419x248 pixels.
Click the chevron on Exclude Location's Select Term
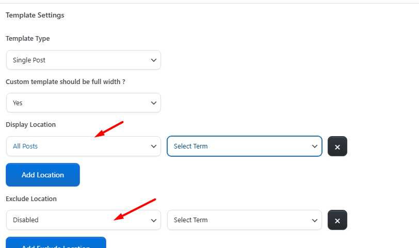[315, 220]
